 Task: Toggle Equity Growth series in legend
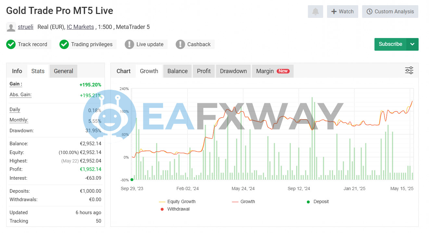pyautogui.click(x=177, y=201)
